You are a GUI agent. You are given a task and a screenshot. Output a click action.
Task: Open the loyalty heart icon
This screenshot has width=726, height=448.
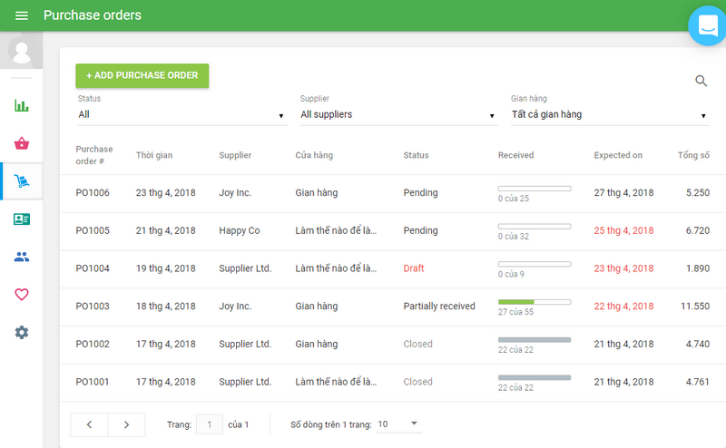click(22, 295)
